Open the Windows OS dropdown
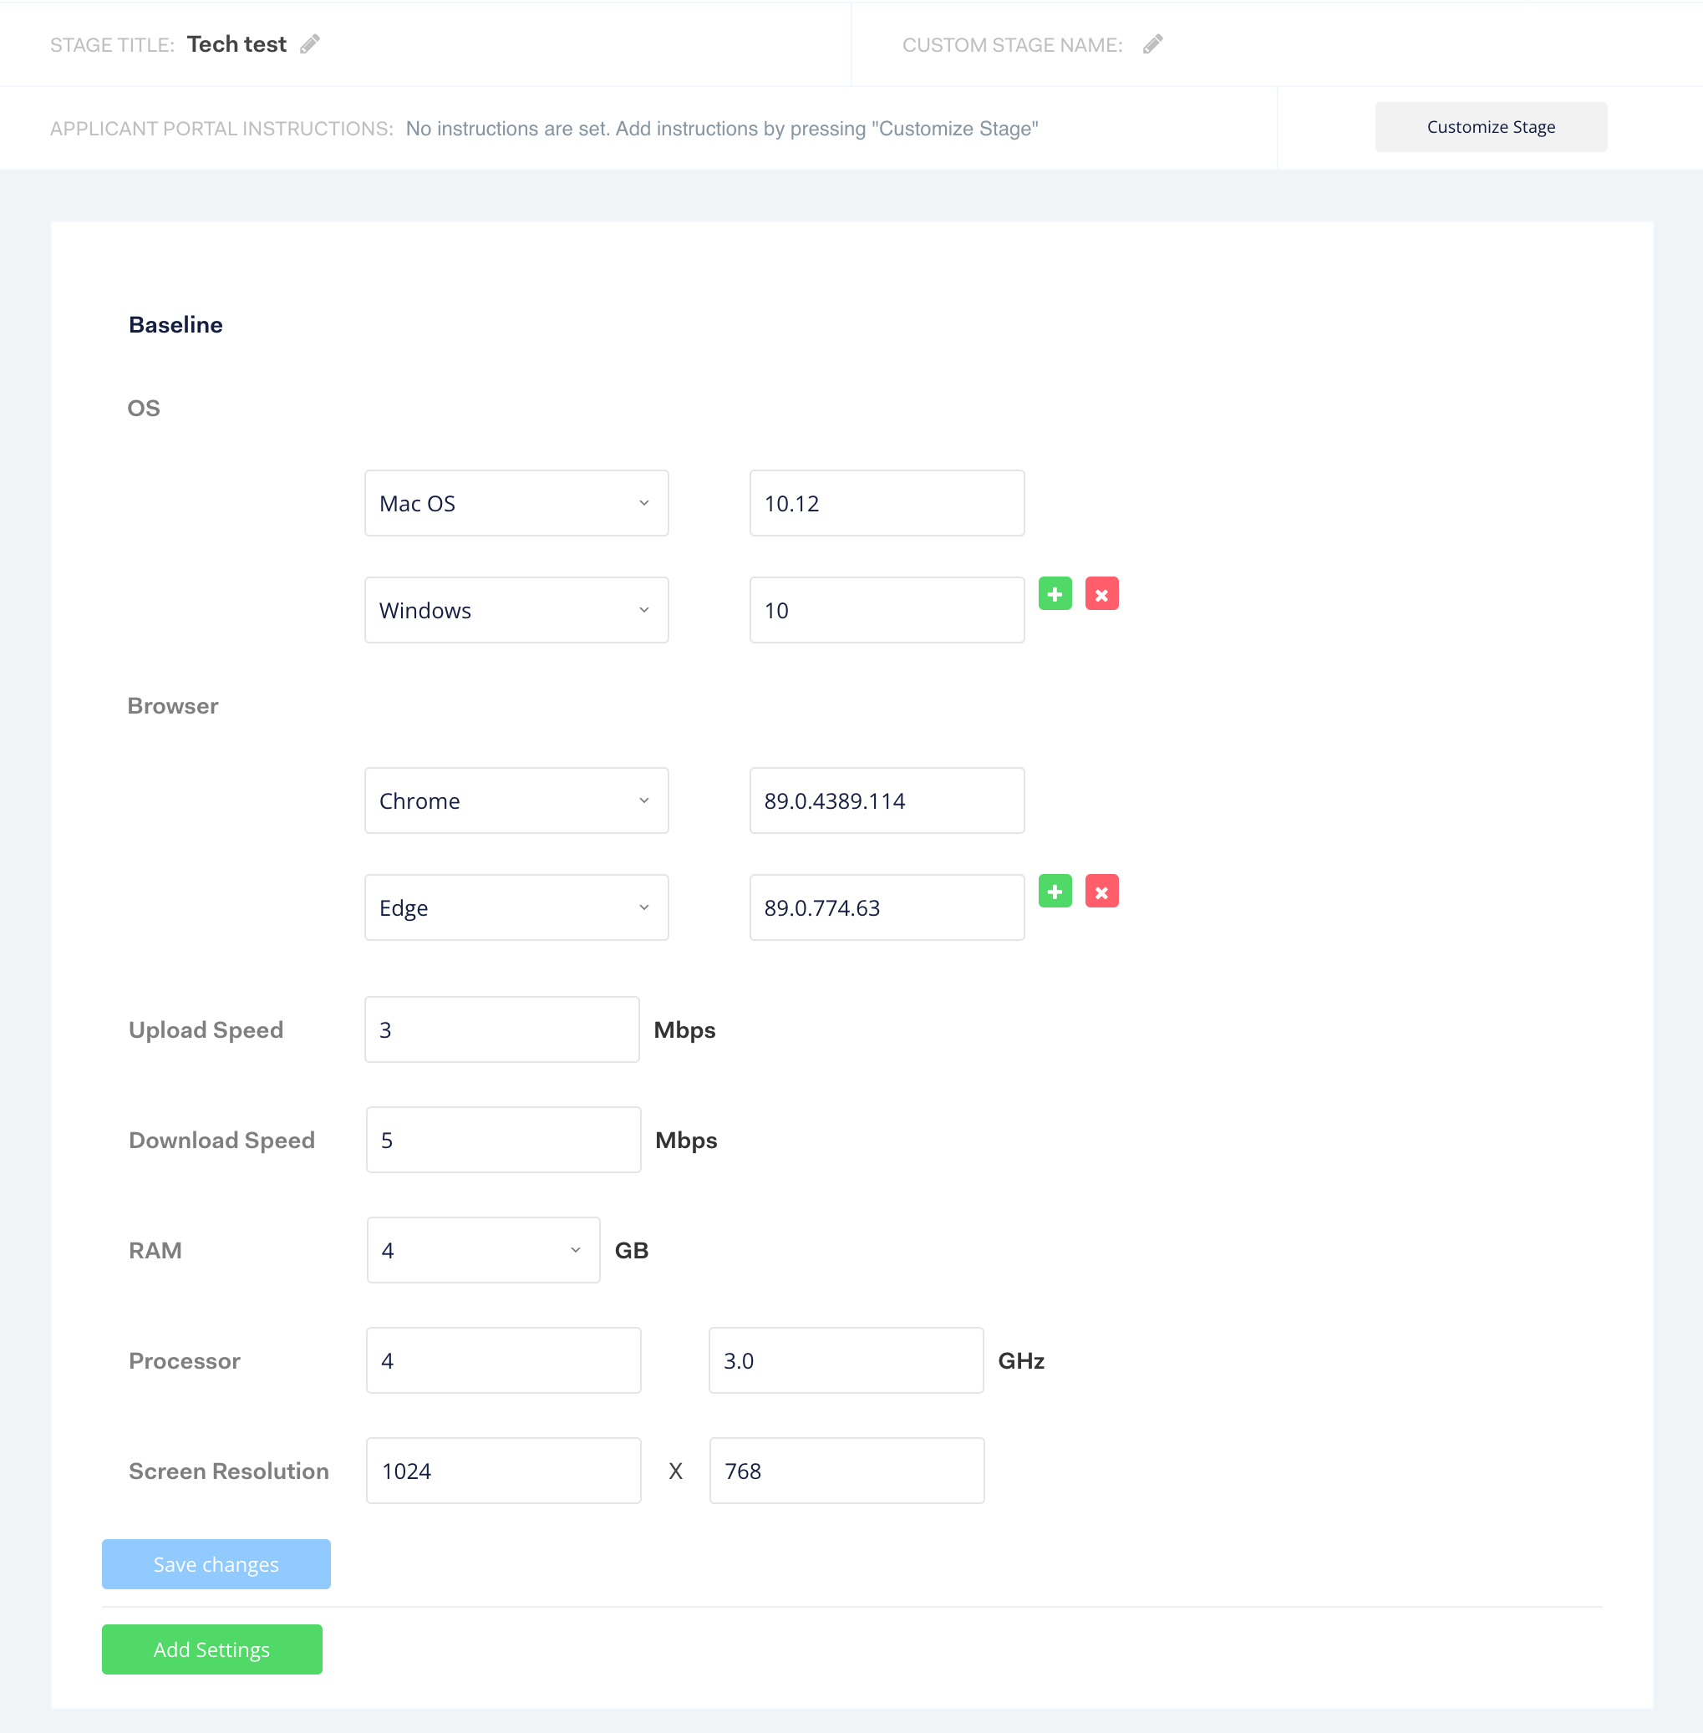Viewport: 1703px width, 1733px height. pos(516,610)
